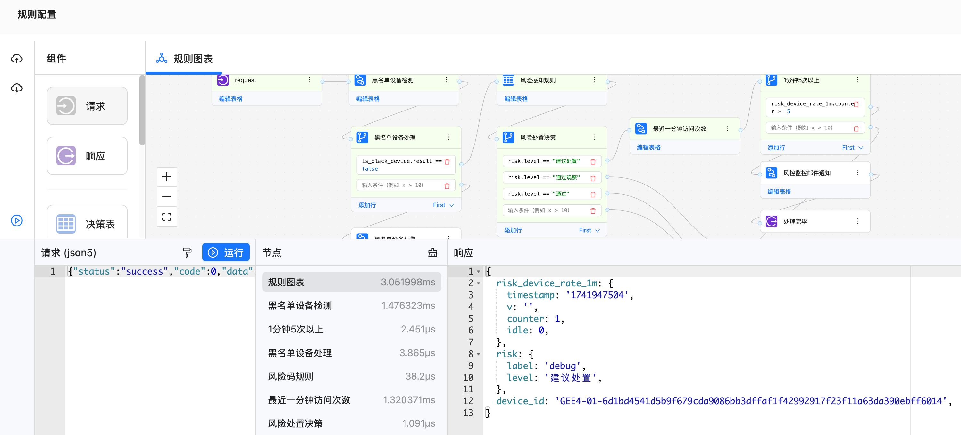The height and width of the screenshot is (435, 961).
Task: Open First dropdown in 风险处置决策 node
Action: [589, 230]
